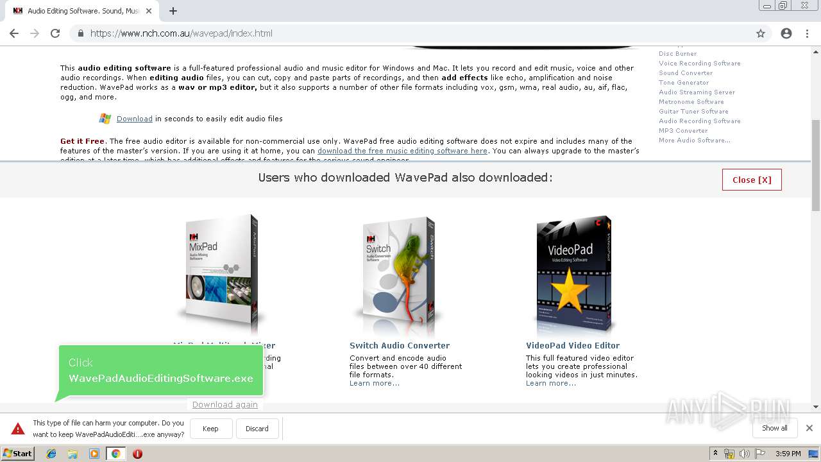This screenshot has height=462, width=821.
Task: Click the green WavePadAudioEditingSoftware.exe tooltip
Action: point(161,370)
